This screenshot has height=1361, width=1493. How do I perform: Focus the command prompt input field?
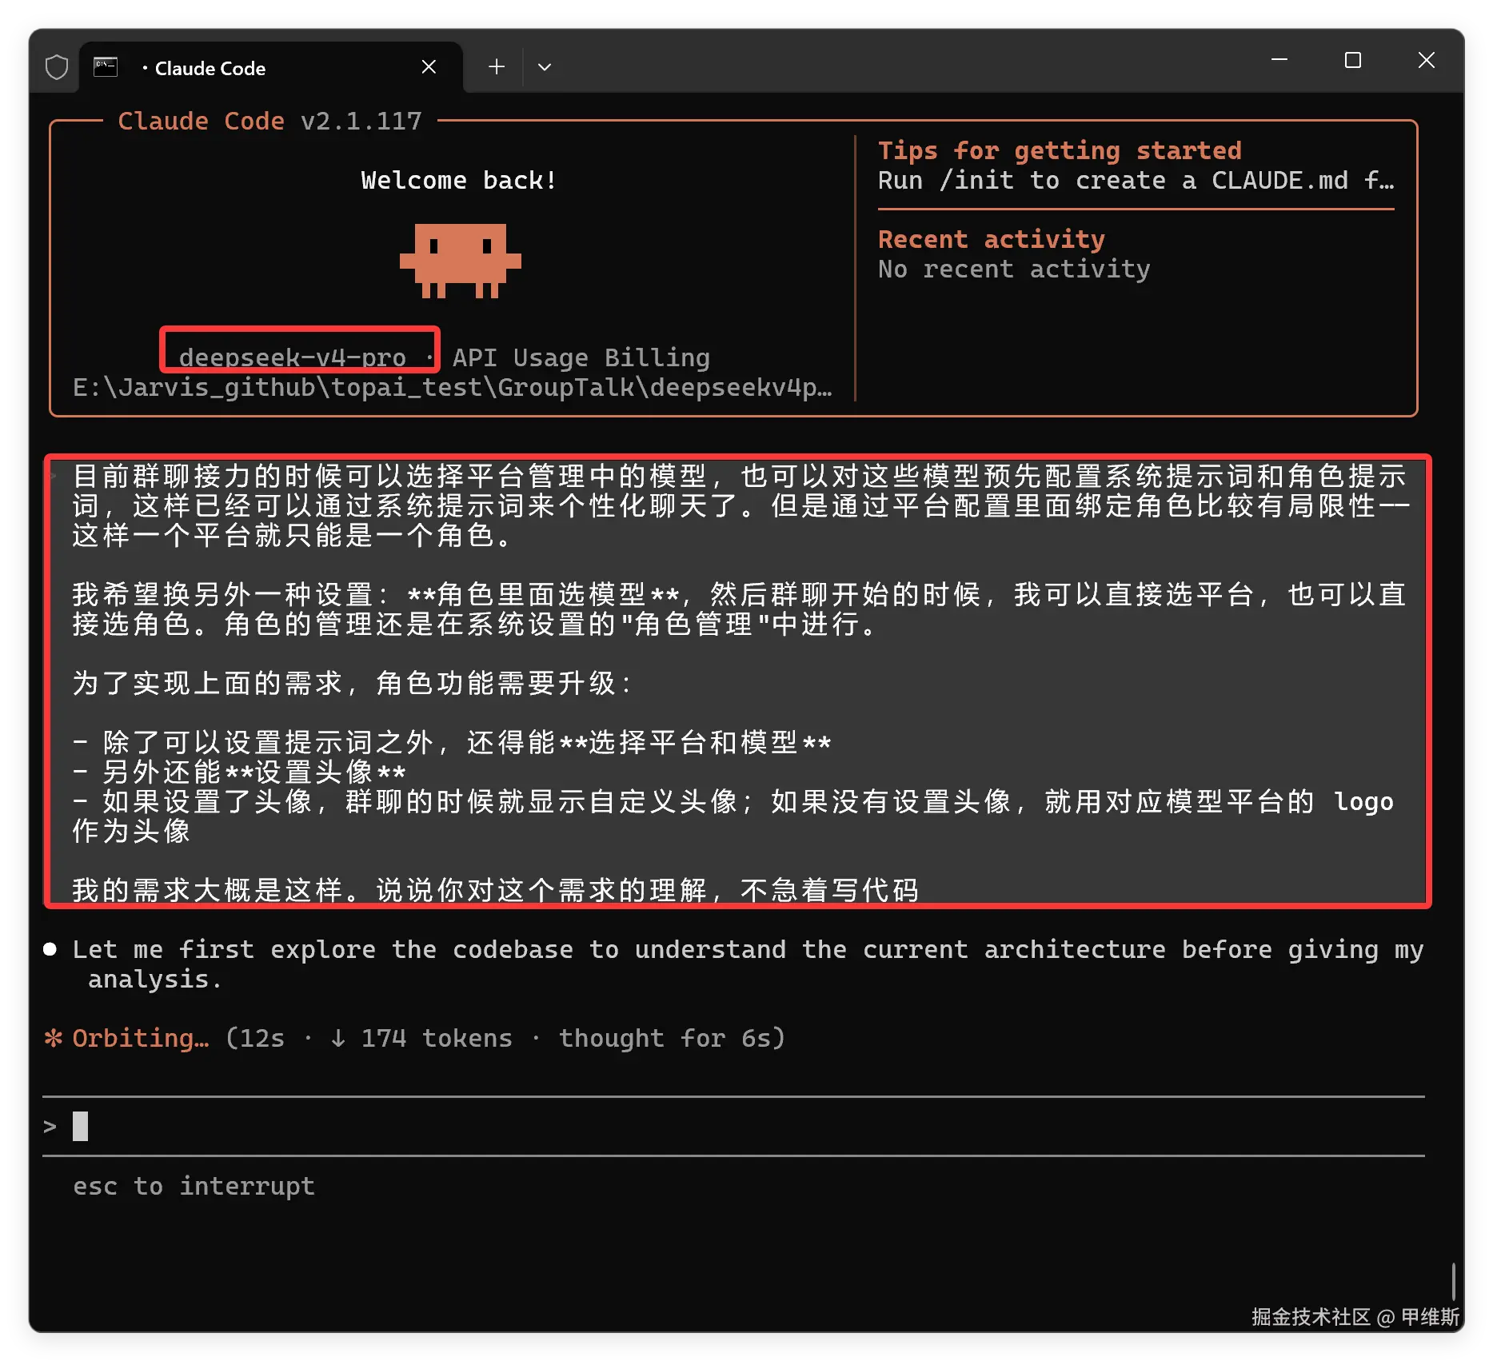(720, 1126)
